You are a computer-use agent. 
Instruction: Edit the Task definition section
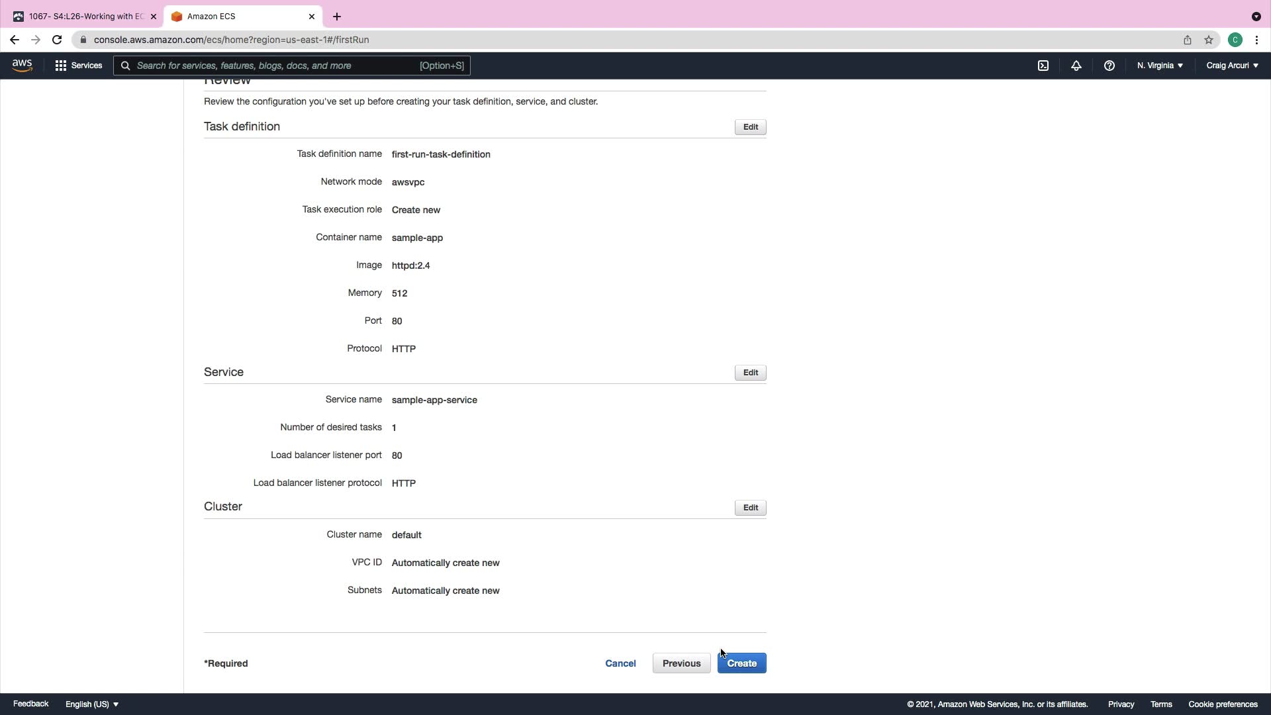(x=750, y=127)
